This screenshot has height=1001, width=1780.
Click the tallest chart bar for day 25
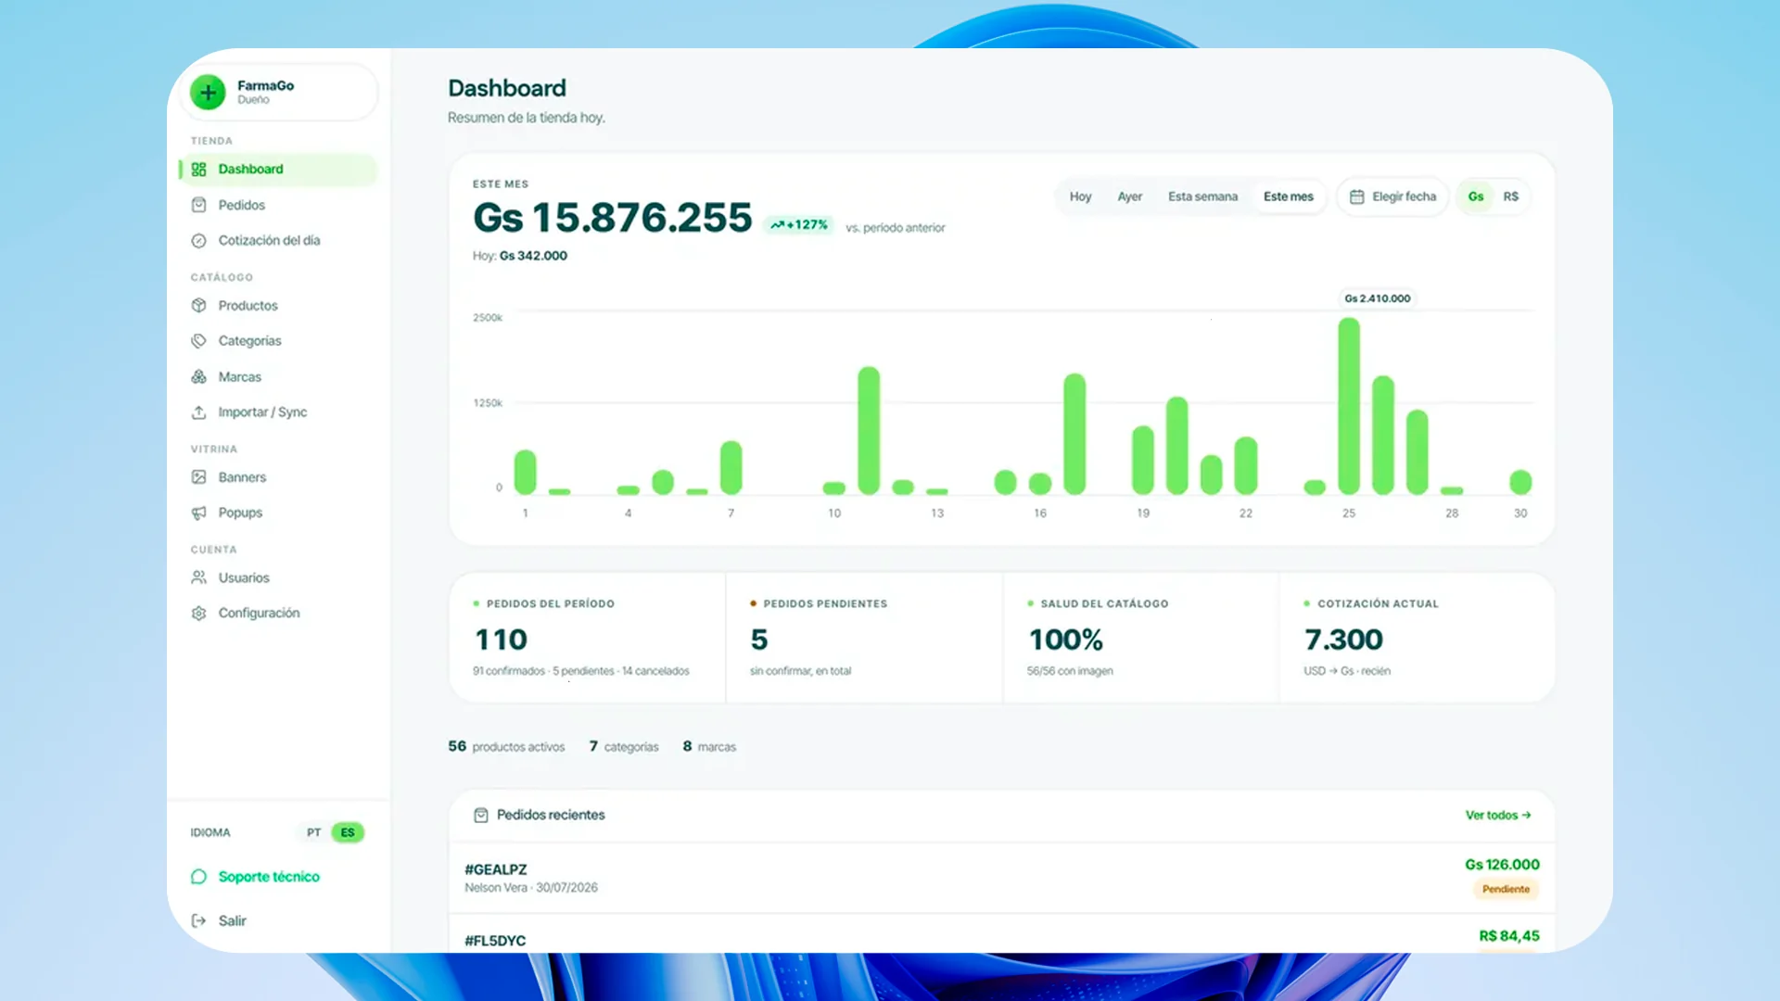point(1349,406)
